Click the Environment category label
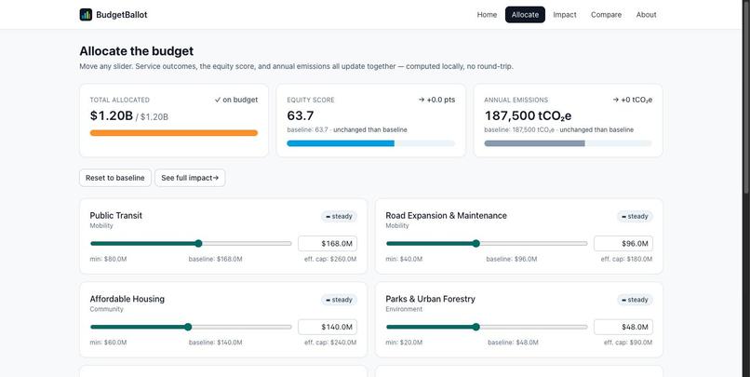The image size is (750, 377). point(404,309)
